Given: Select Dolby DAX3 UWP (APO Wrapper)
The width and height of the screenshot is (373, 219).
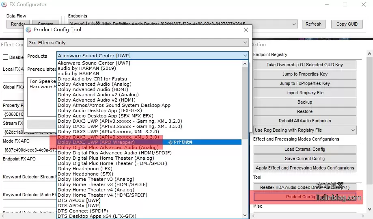Looking at the screenshot, I should [96, 143].
